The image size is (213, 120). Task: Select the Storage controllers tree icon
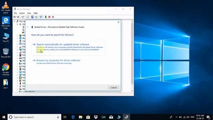(20, 89)
